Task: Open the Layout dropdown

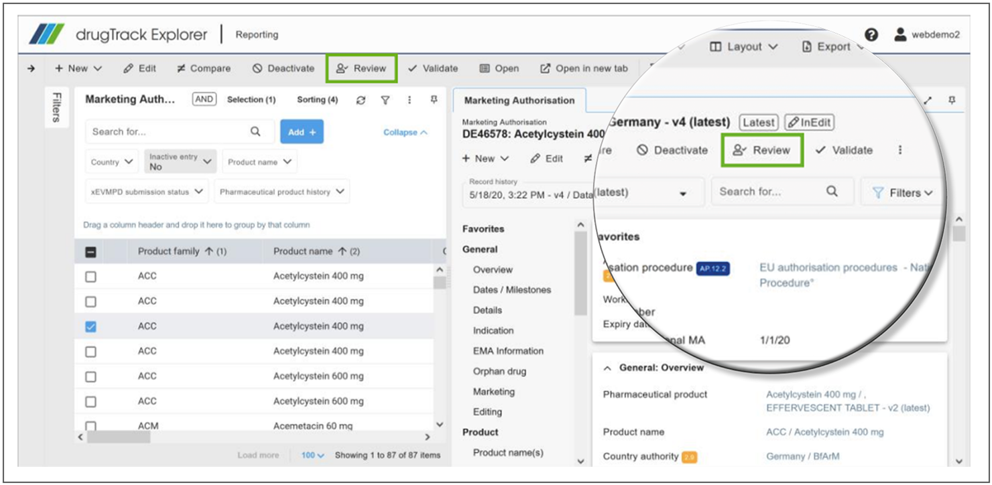Action: [x=743, y=47]
